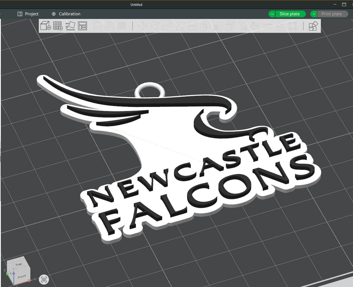The width and height of the screenshot is (353, 287).
Task: Click the Split to objects icon
Action: [97, 26]
